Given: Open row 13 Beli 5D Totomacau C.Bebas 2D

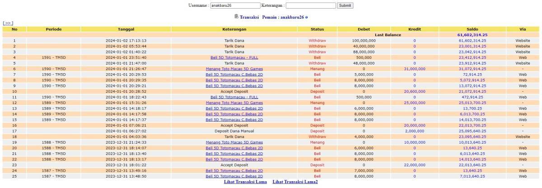Looking at the screenshot, I should [x=234, y=108].
